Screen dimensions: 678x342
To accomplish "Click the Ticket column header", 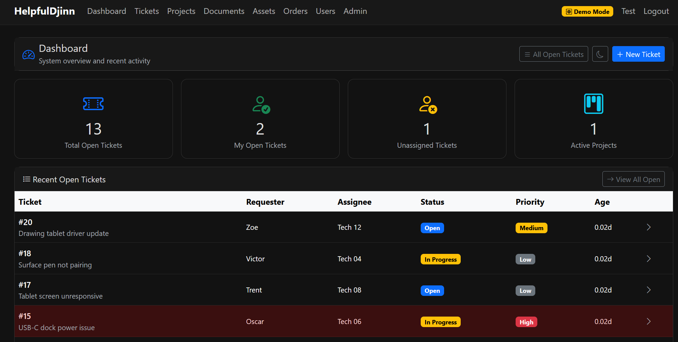I will click(30, 202).
